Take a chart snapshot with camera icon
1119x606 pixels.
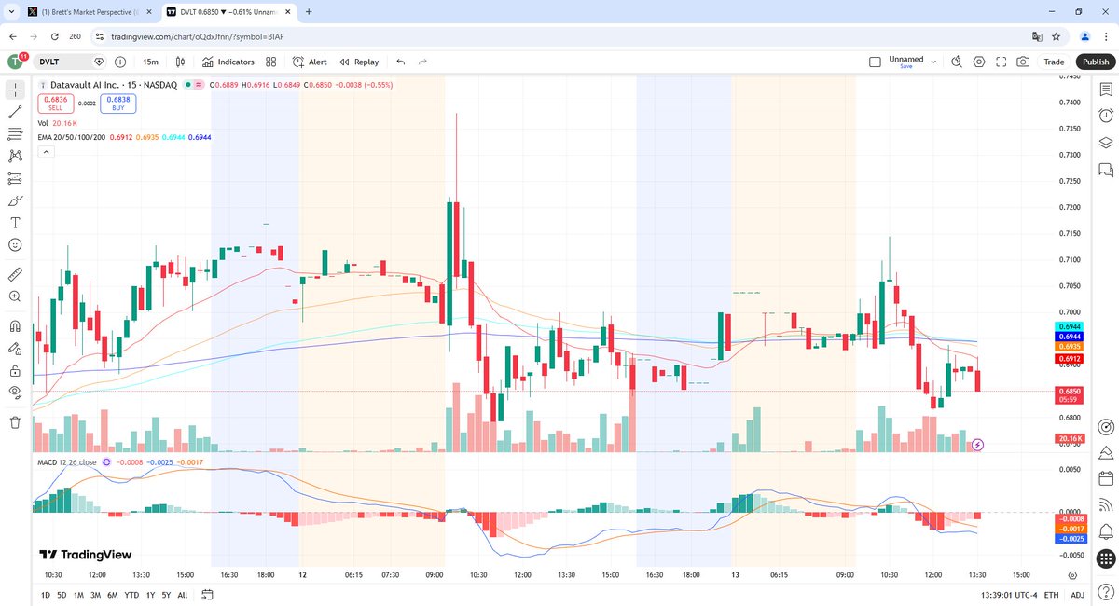1024,62
